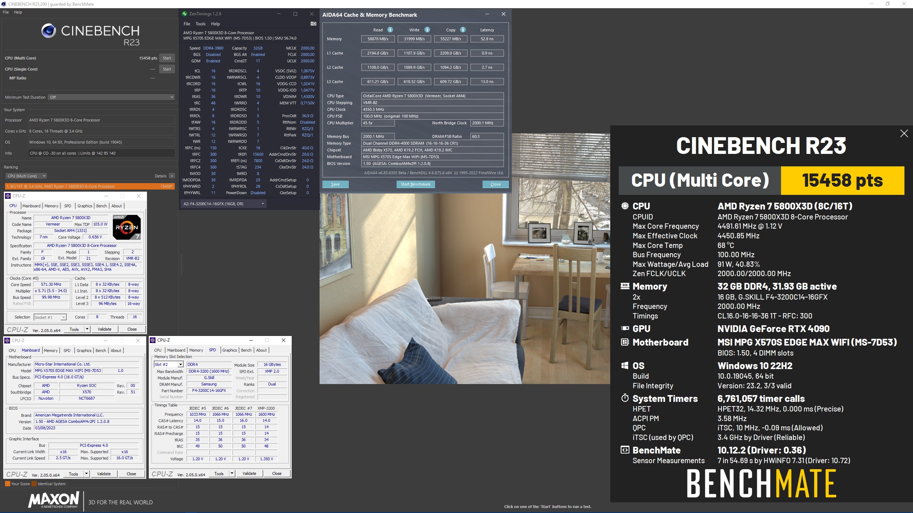
Task: Switch to the Bench tab in CPU-Z CPU window
Action: point(101,206)
